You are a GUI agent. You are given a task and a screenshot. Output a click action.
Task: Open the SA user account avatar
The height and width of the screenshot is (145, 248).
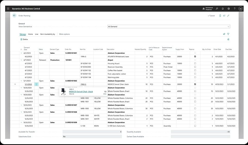[x=241, y=9]
